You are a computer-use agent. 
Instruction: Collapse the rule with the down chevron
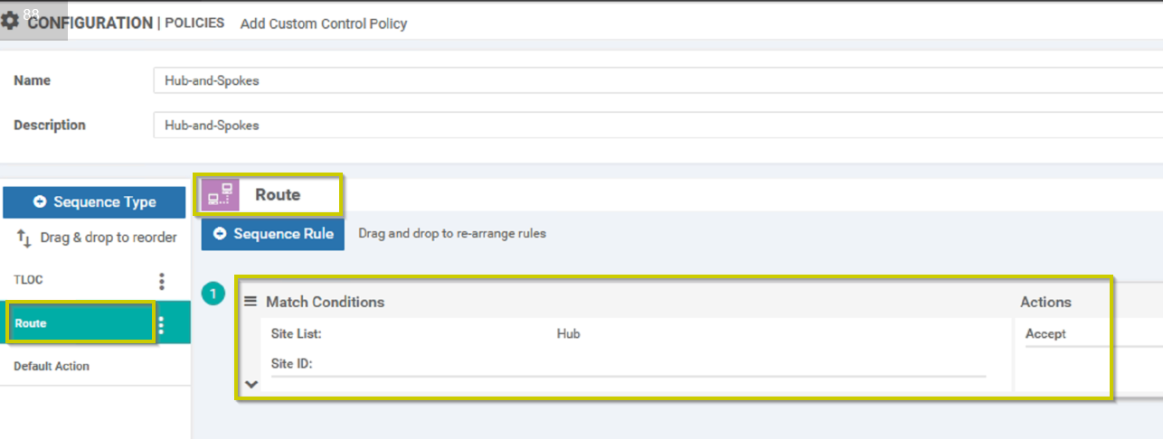coord(251,384)
